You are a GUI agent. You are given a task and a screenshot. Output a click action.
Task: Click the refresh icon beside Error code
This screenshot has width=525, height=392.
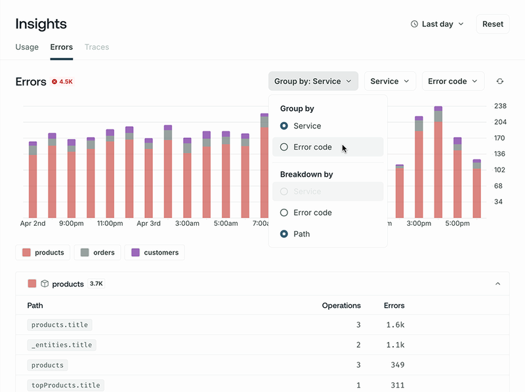click(x=500, y=81)
